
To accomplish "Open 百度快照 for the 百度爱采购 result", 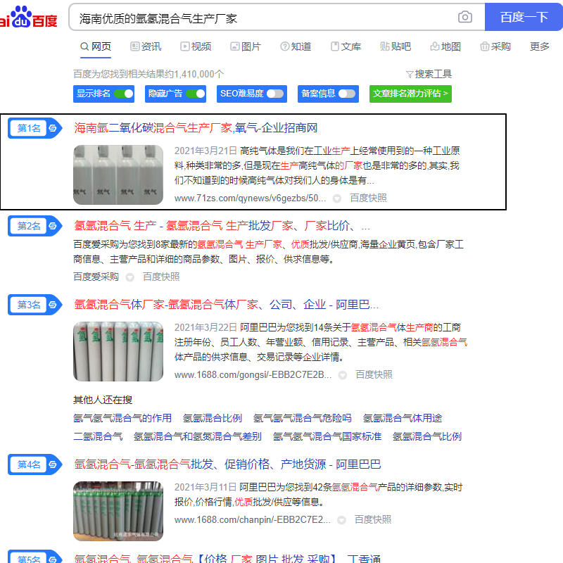I will [x=161, y=277].
